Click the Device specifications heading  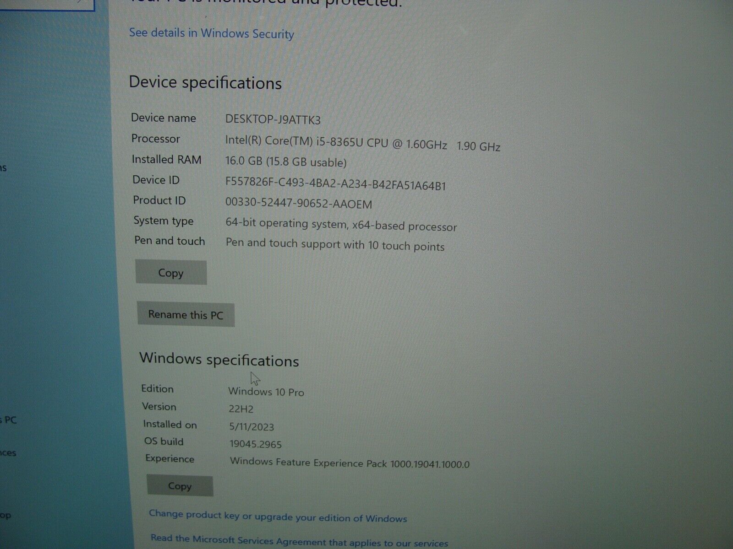point(205,83)
